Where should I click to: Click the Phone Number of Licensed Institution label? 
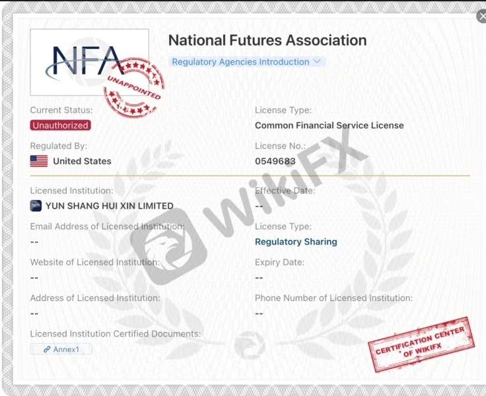(334, 298)
